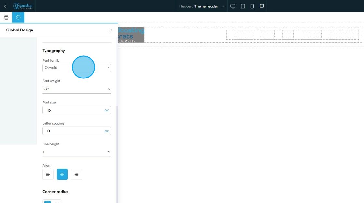Open the Font family Oswald dropdown
364x203 pixels.
(77, 68)
